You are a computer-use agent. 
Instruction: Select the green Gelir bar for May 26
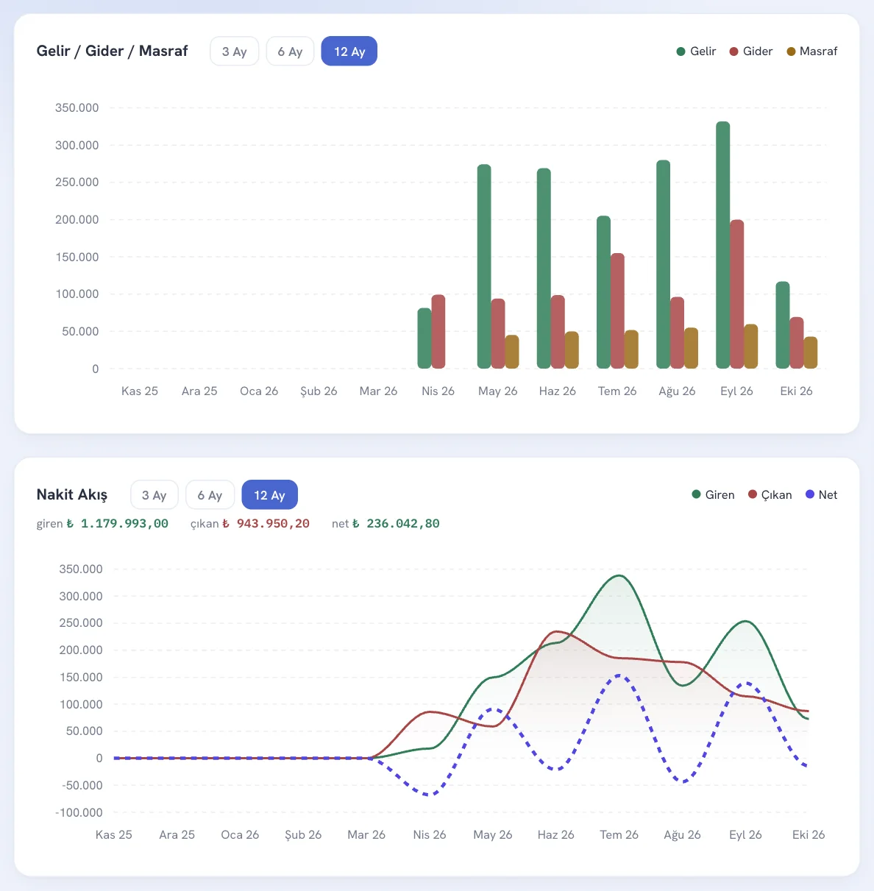pyautogui.click(x=484, y=266)
